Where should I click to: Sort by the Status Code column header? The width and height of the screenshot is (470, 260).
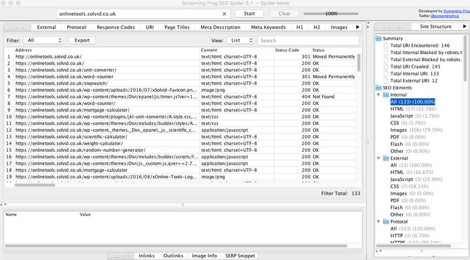pyautogui.click(x=292, y=50)
